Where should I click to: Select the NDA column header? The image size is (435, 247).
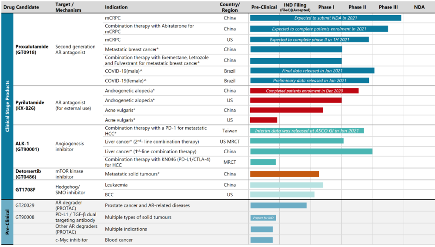pyautogui.click(x=419, y=7)
